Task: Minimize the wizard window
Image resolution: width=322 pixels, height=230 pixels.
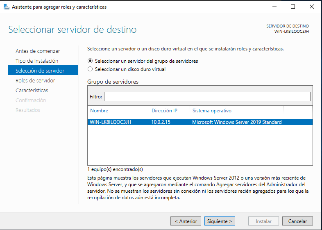Action: 274,7
